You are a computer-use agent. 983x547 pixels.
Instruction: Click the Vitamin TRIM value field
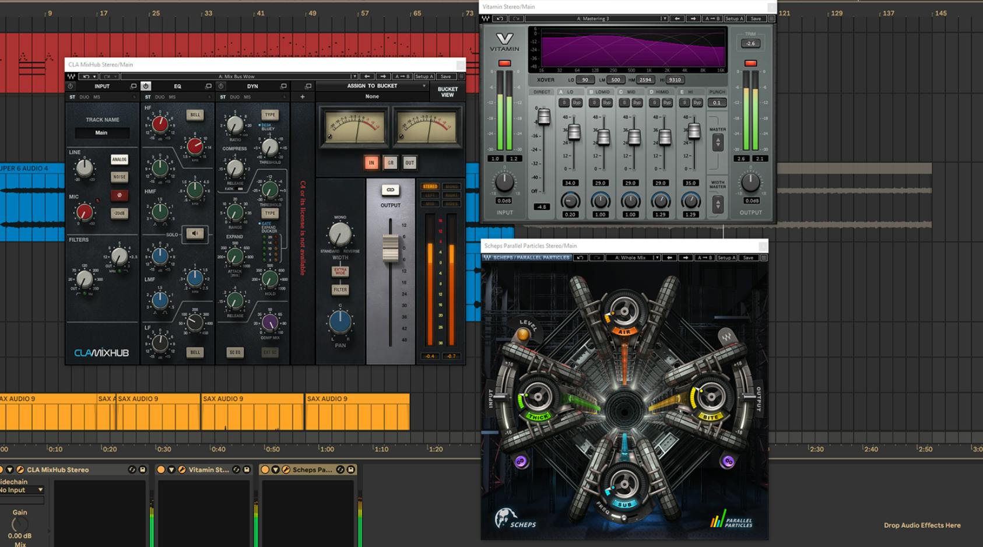point(750,44)
